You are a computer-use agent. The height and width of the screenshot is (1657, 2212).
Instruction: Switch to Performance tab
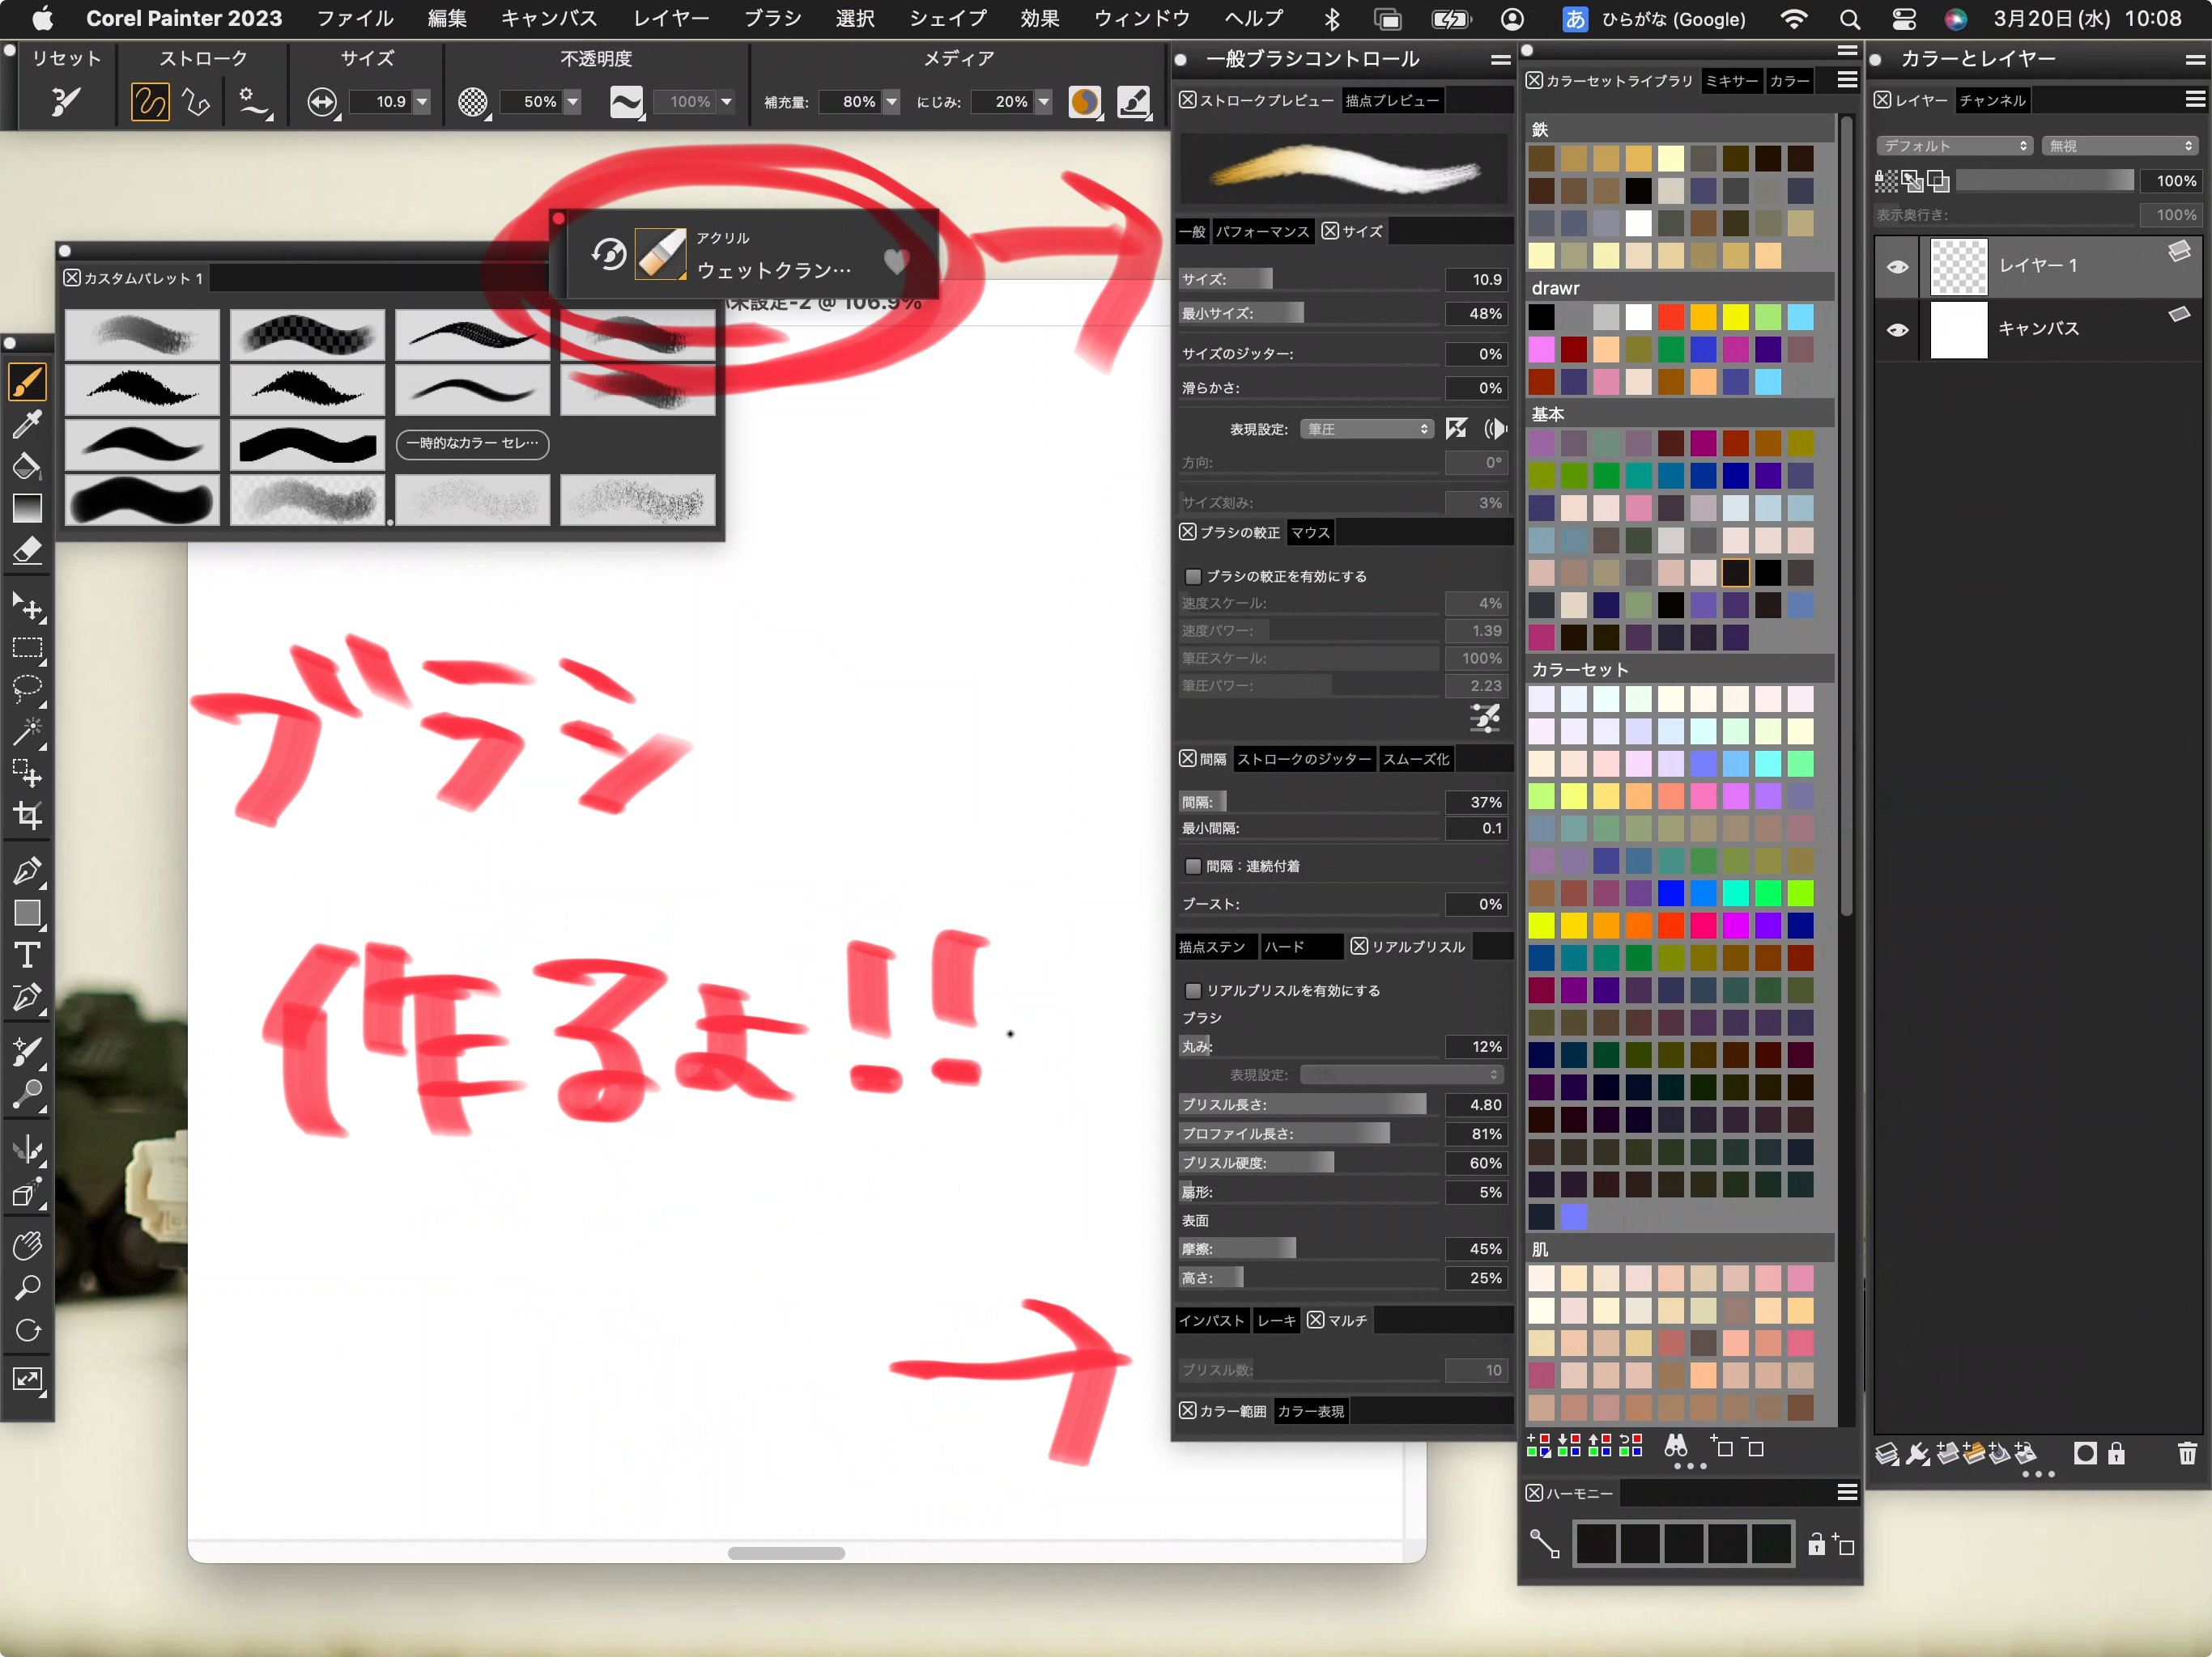[x=1262, y=231]
